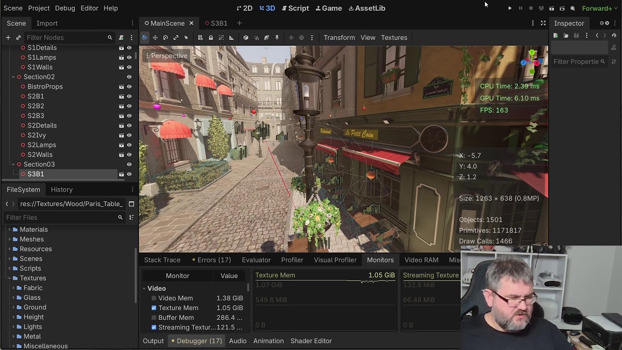The height and width of the screenshot is (350, 622).
Task: Open the Inspector object history icon
Action: coord(614,35)
